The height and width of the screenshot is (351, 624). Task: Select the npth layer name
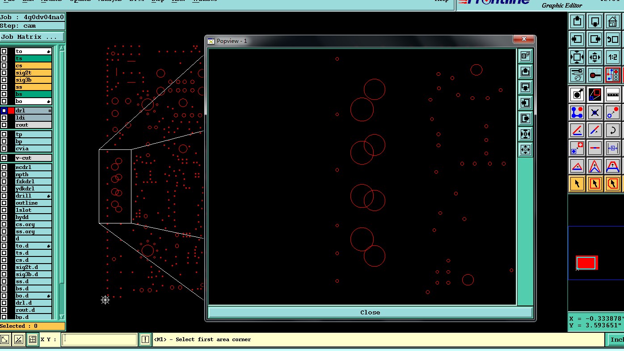coord(34,174)
